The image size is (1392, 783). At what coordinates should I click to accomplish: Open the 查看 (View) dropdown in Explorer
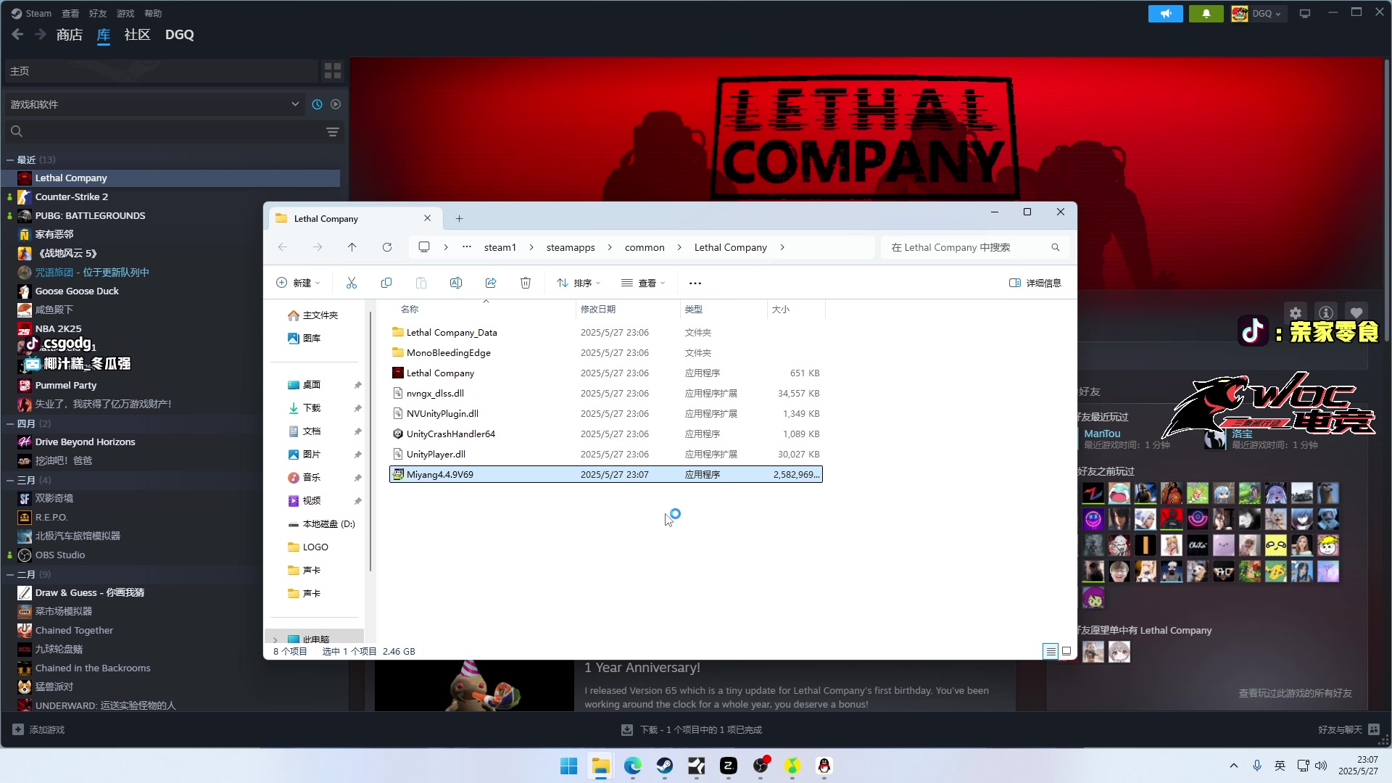pos(643,283)
